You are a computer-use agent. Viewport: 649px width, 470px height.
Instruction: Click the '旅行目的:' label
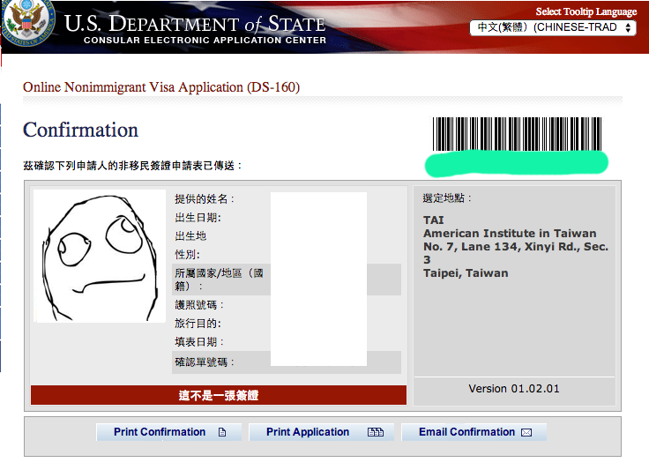click(x=198, y=324)
